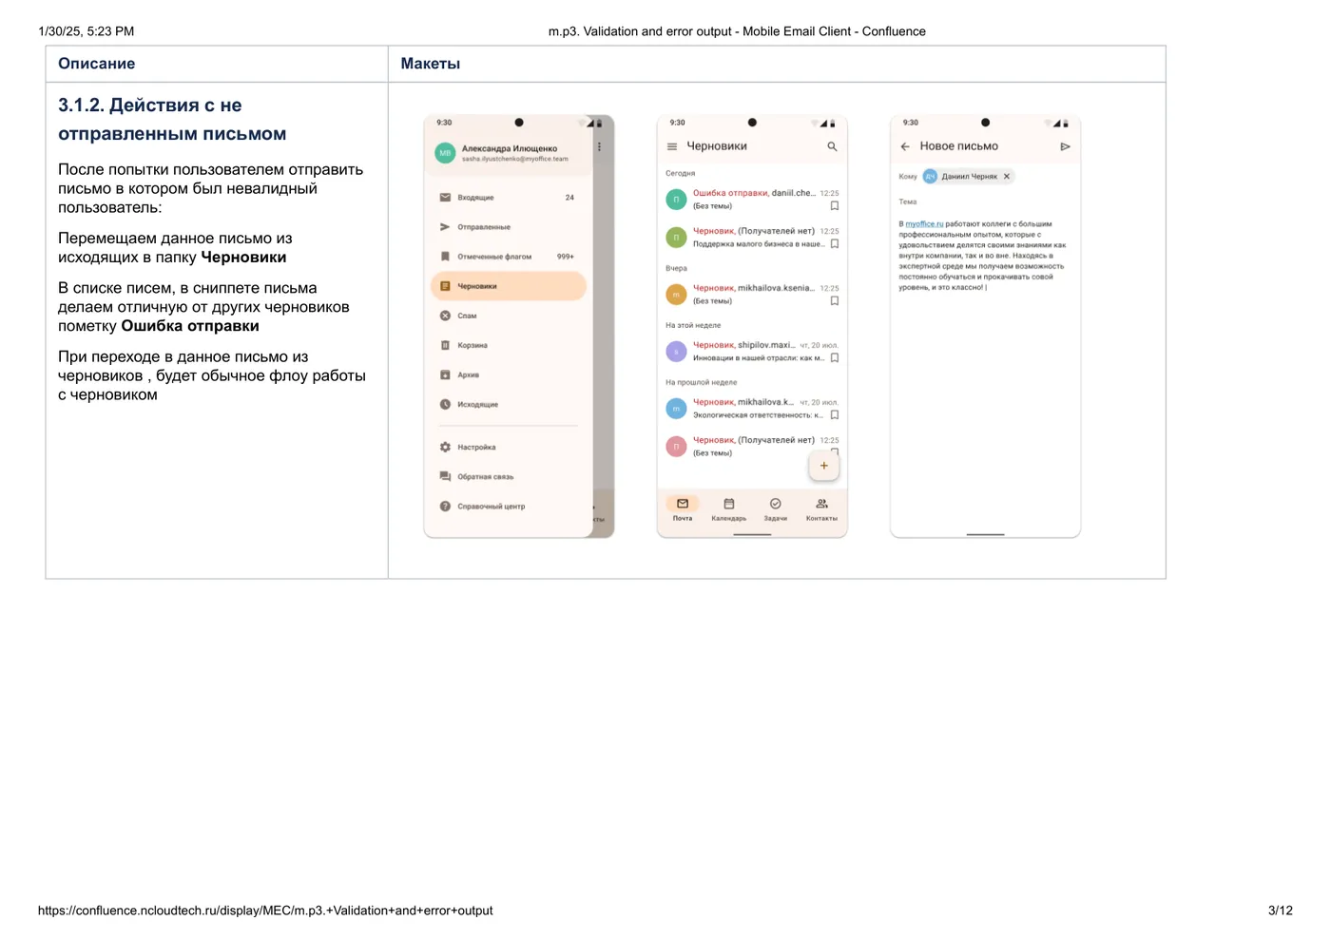Image resolution: width=1331 pixels, height=940 pixels.
Task: Switch to the Почта bottom tab
Action: coord(683,508)
